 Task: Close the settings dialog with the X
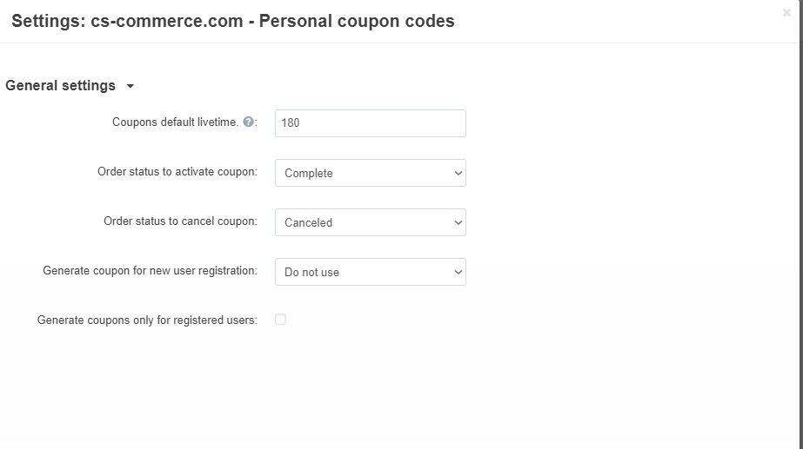tap(786, 13)
